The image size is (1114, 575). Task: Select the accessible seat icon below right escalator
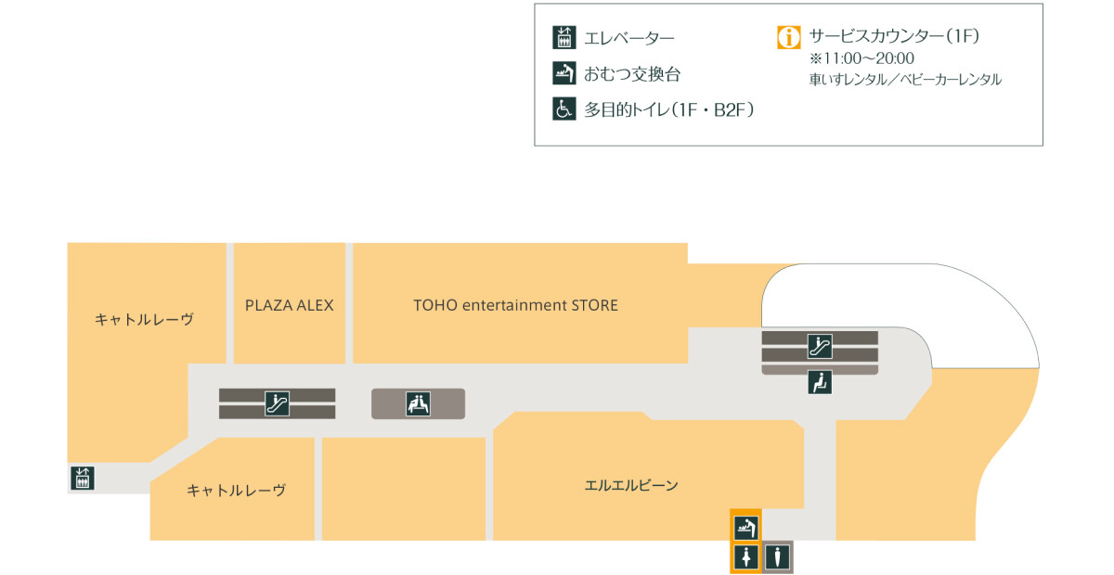coord(821,381)
